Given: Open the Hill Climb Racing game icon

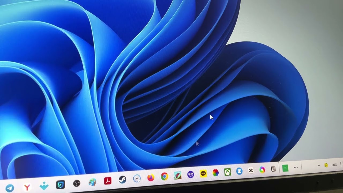Looking at the screenshot, I should (178, 175).
